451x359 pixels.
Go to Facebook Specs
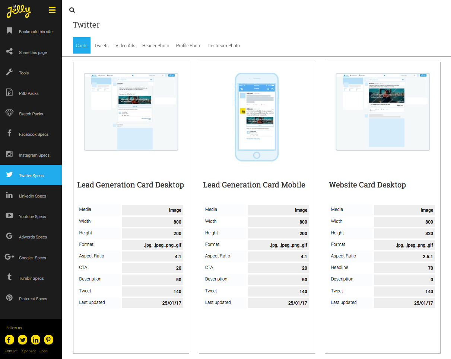(x=34, y=134)
